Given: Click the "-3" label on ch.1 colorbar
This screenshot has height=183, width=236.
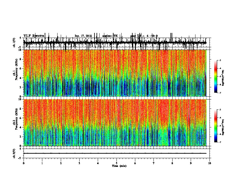Looking at the screenshot, I should pyautogui.click(x=220, y=60).
